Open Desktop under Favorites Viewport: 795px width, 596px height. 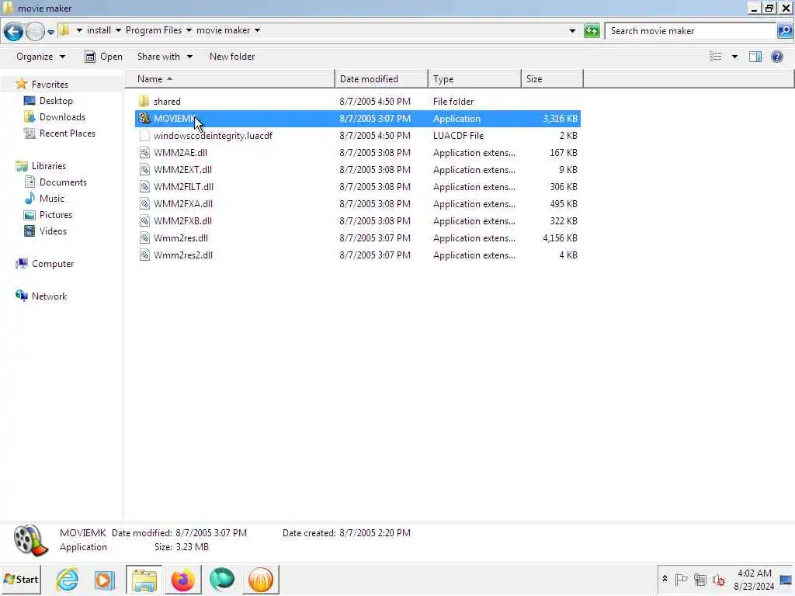(56, 100)
